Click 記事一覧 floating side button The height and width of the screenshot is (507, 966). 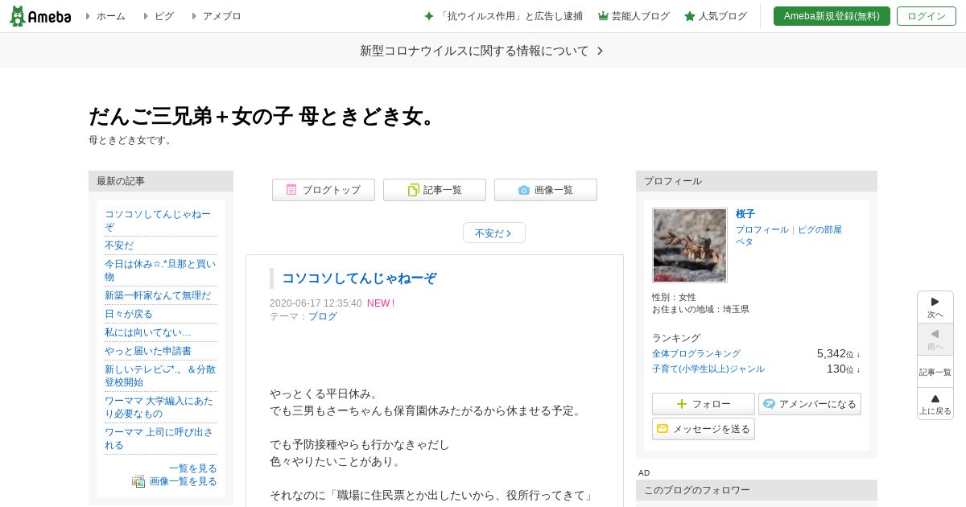(935, 372)
